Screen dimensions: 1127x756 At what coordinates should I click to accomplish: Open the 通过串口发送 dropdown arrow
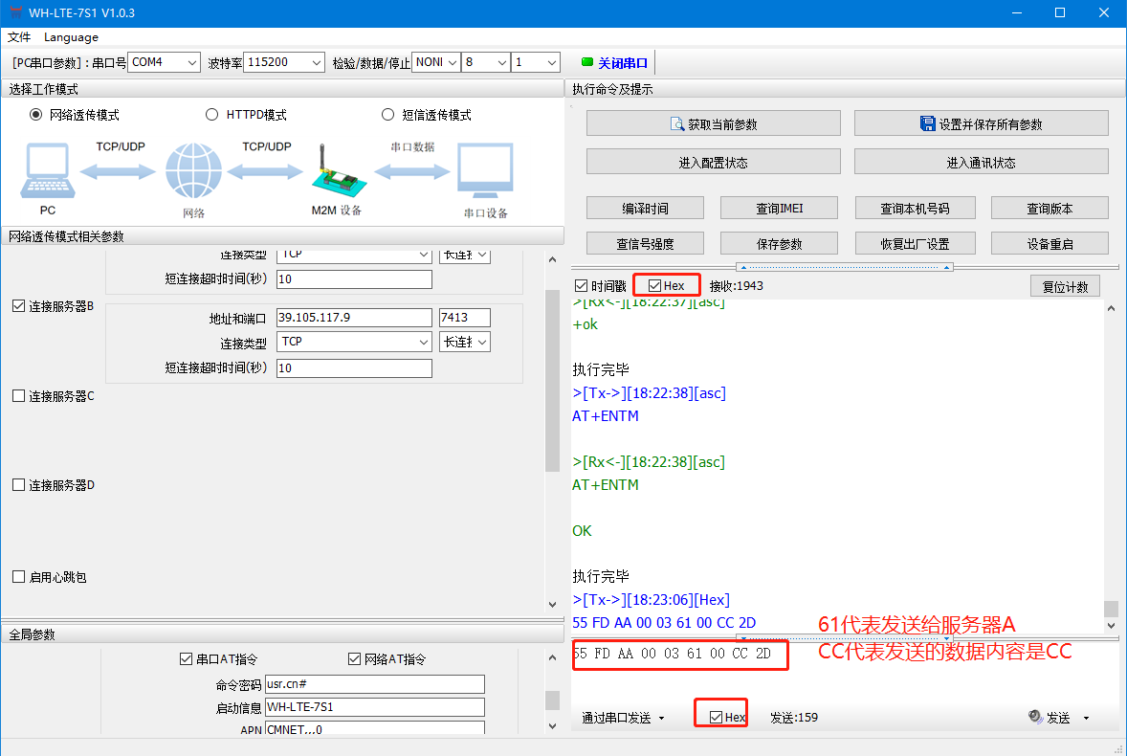click(x=661, y=718)
